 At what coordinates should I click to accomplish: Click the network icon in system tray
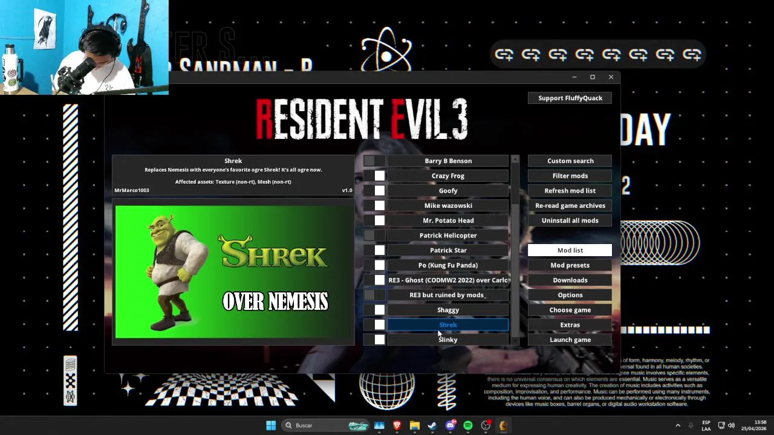[x=721, y=425]
